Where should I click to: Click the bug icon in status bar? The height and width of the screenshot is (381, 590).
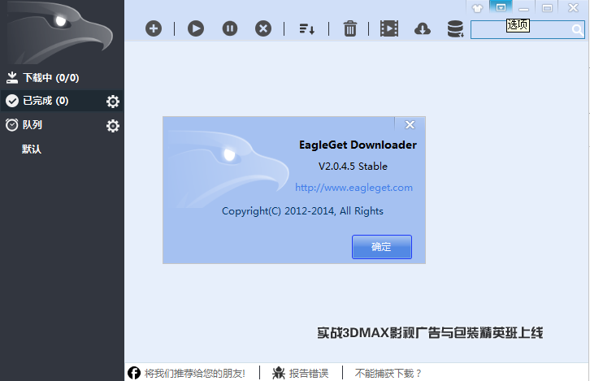point(279,373)
